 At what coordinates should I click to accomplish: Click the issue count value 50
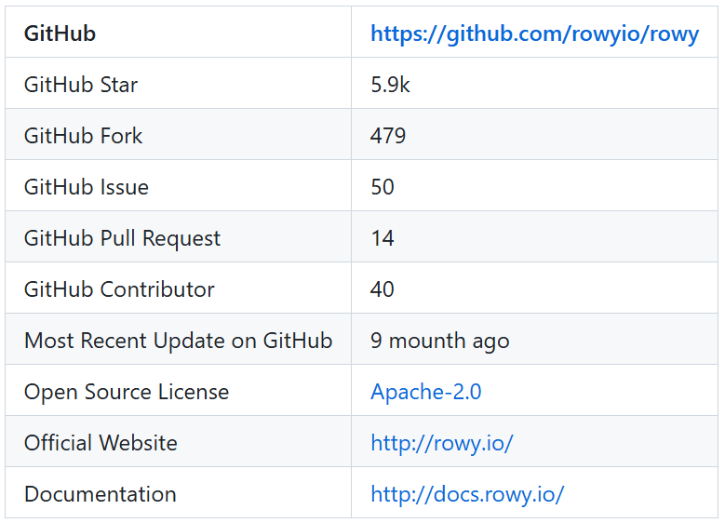click(383, 187)
